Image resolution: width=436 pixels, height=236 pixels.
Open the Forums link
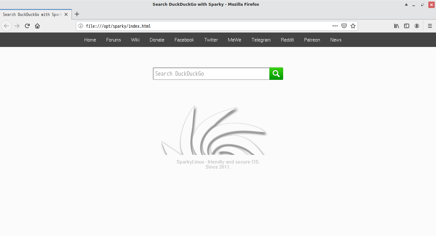(x=114, y=40)
